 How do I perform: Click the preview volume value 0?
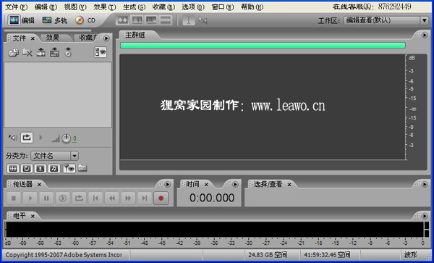[75, 138]
